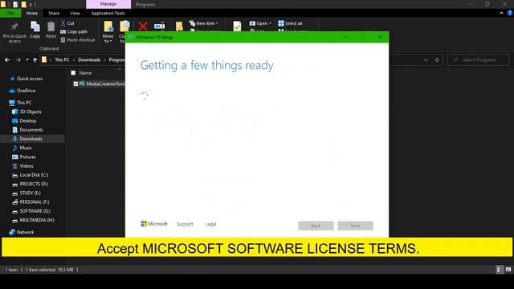Image resolution: width=514 pixels, height=289 pixels.
Task: Click the Manage contextual tab
Action: point(108,4)
